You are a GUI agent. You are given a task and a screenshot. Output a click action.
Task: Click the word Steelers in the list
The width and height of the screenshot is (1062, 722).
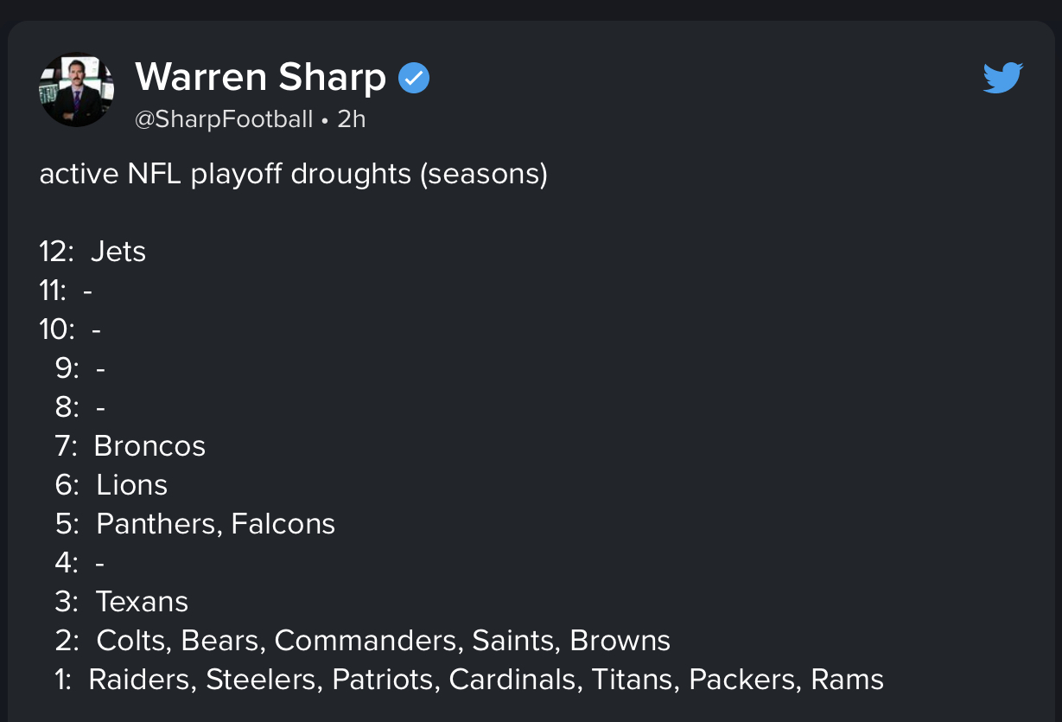tap(262, 680)
